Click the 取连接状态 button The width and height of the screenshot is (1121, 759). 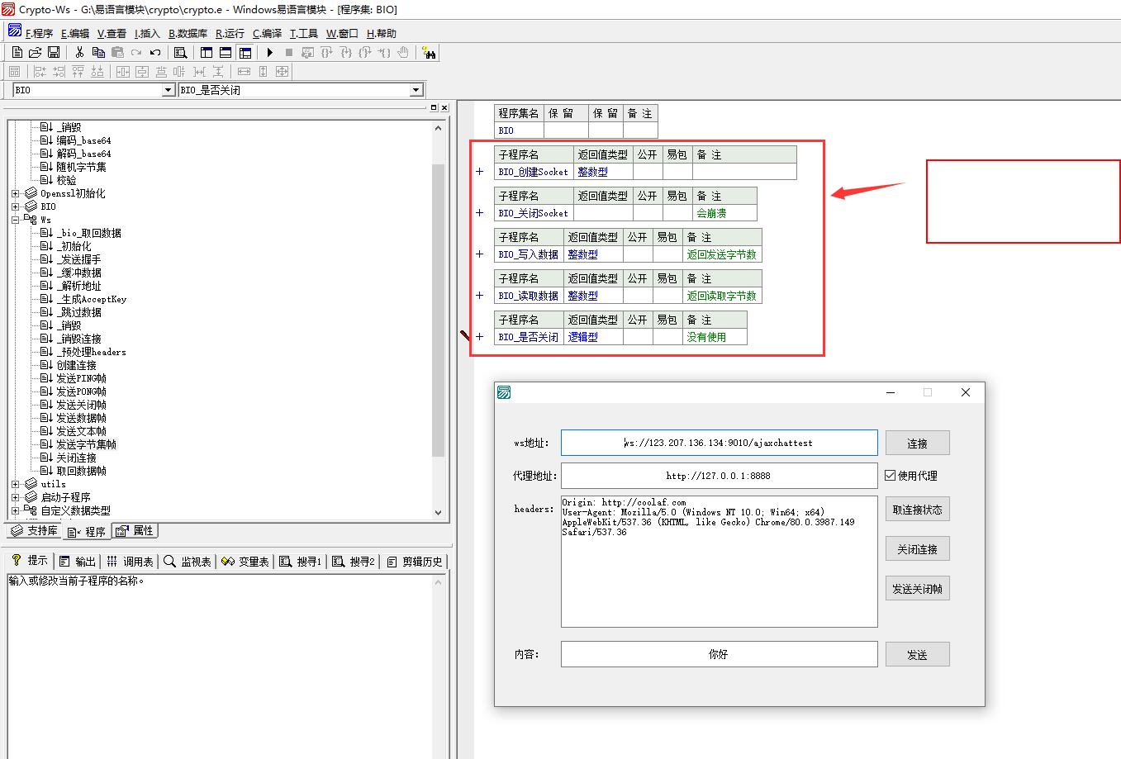point(917,509)
